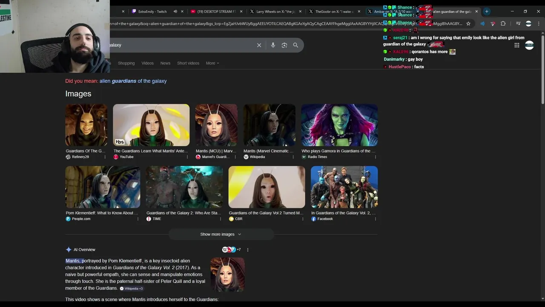
Task: Open the Videos search filter
Action: 147,63
